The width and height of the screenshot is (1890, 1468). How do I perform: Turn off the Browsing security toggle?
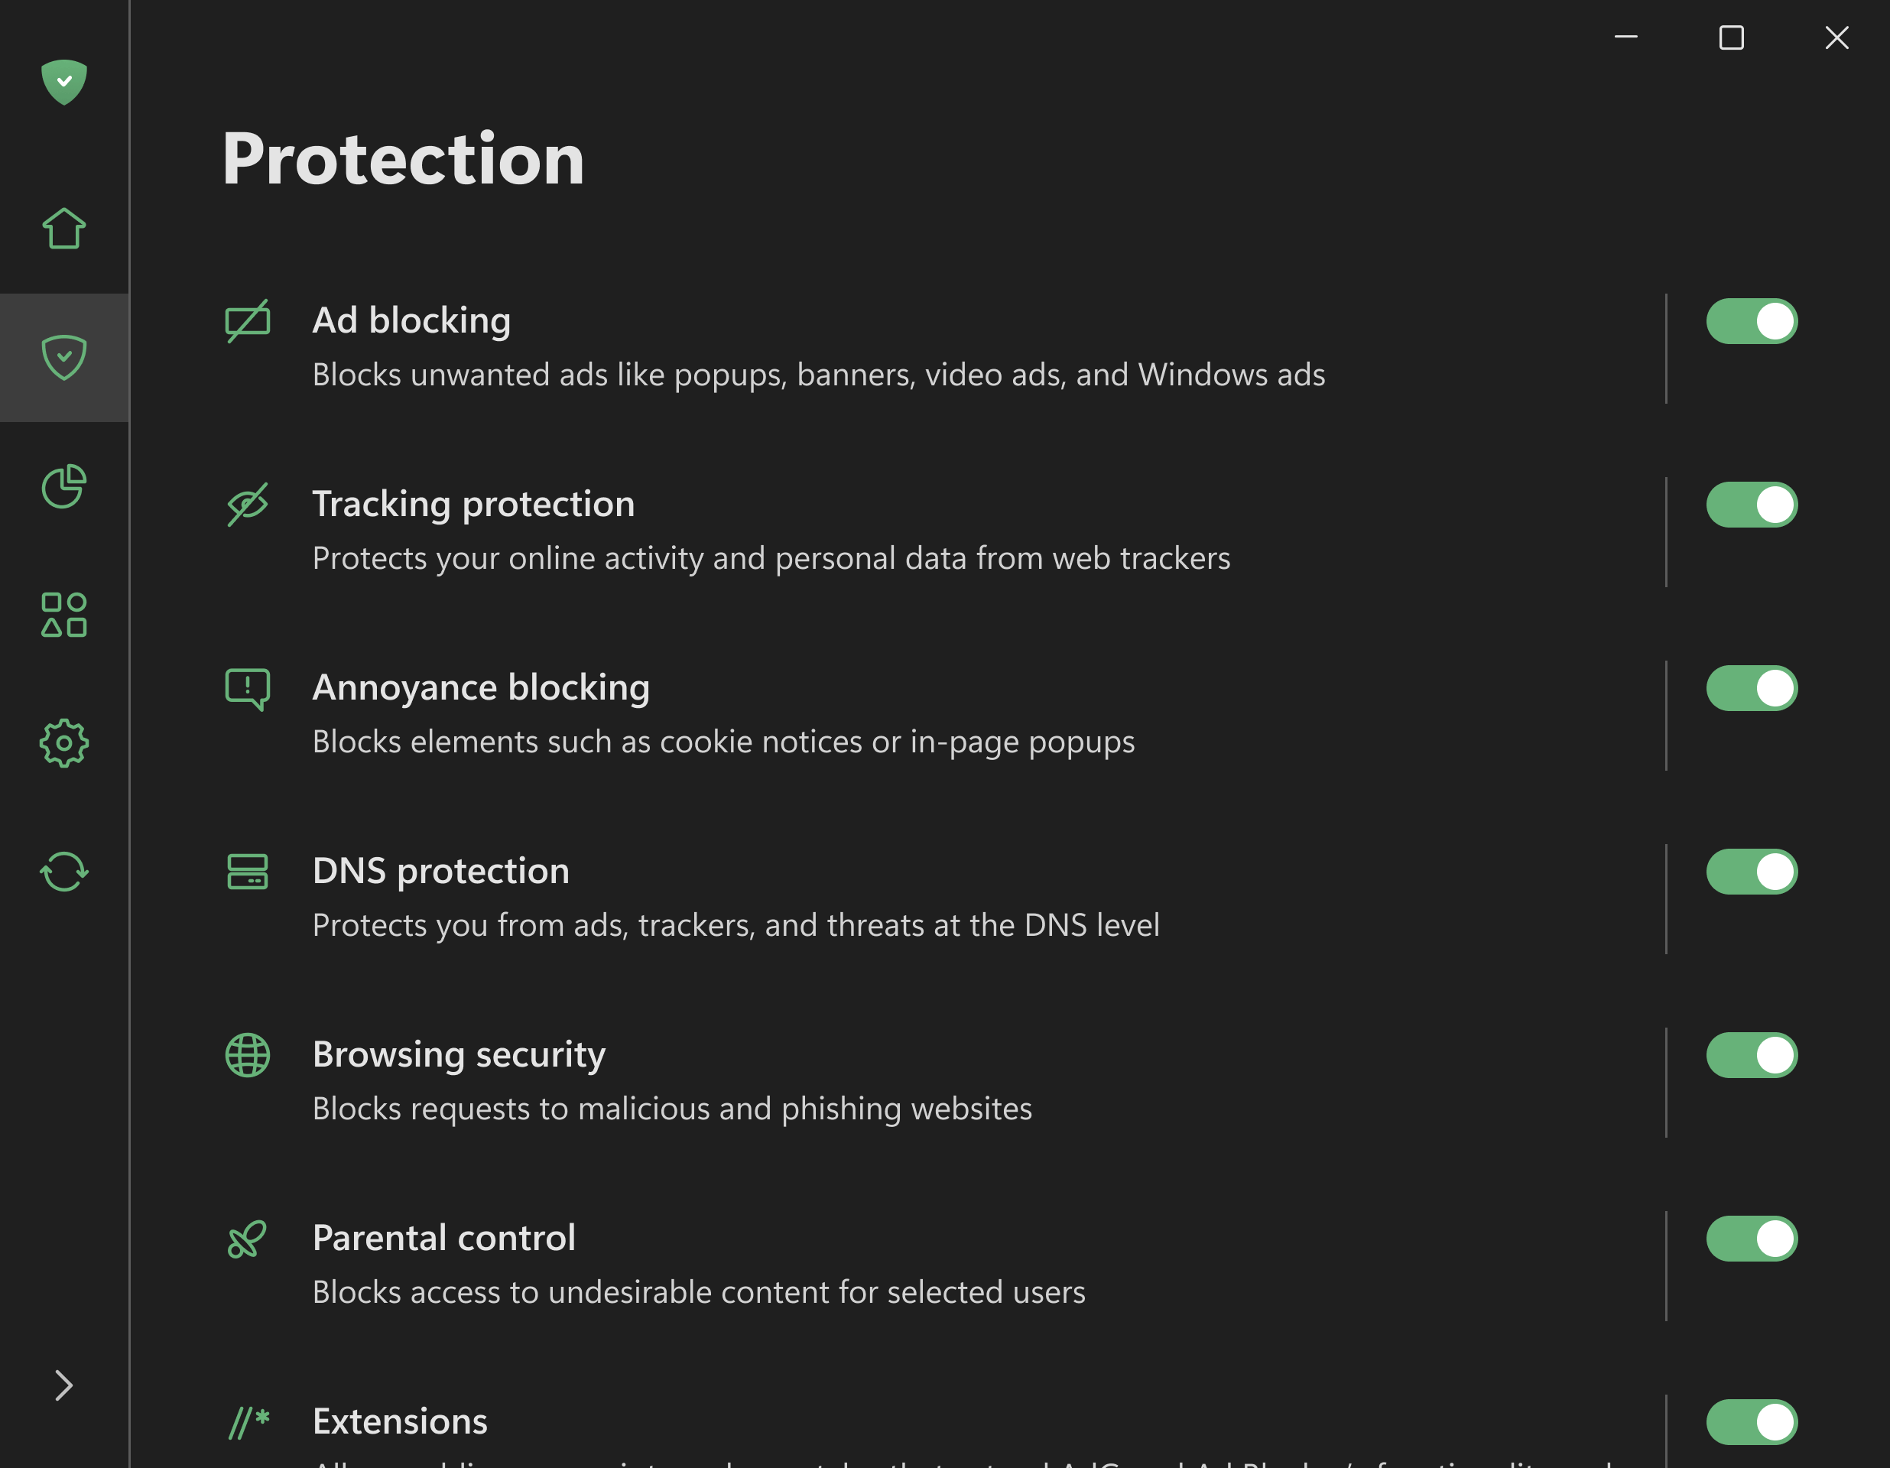1752,1055
